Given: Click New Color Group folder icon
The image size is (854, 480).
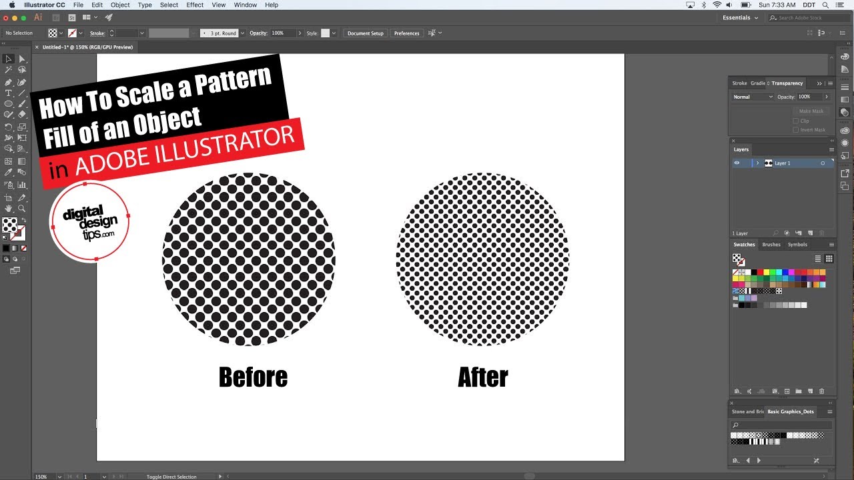Looking at the screenshot, I should 798,391.
